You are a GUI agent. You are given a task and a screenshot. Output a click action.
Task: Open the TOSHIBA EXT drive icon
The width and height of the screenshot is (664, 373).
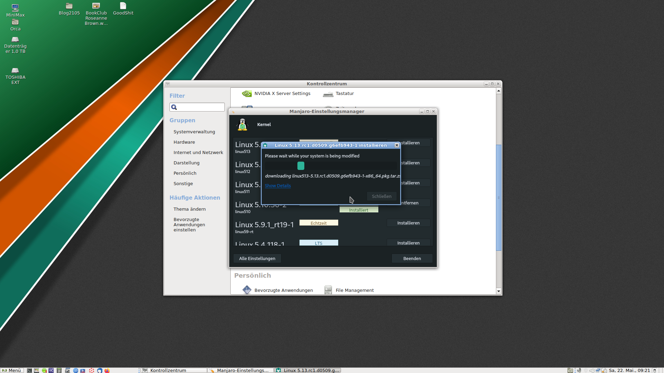pos(15,76)
